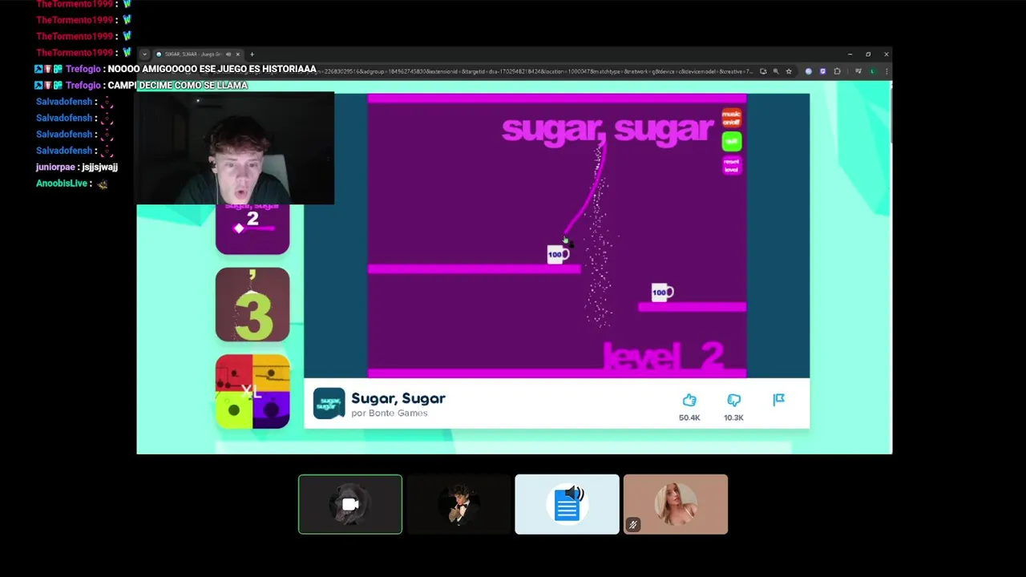This screenshot has width=1026, height=577.
Task: Open Sugar, Sugar 3 game thumbnail
Action: click(x=252, y=305)
